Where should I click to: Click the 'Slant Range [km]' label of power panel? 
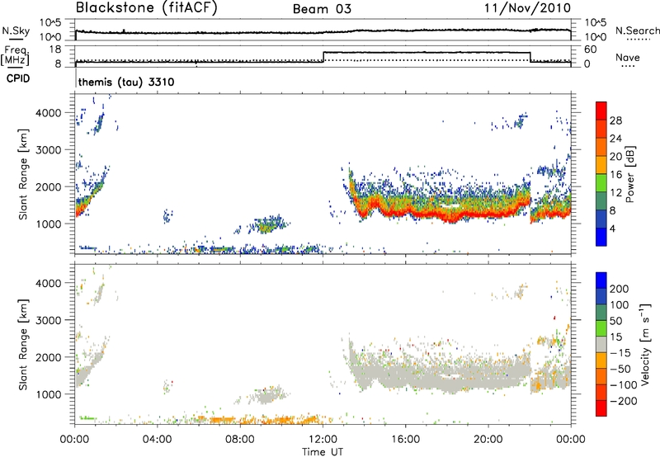(23, 174)
